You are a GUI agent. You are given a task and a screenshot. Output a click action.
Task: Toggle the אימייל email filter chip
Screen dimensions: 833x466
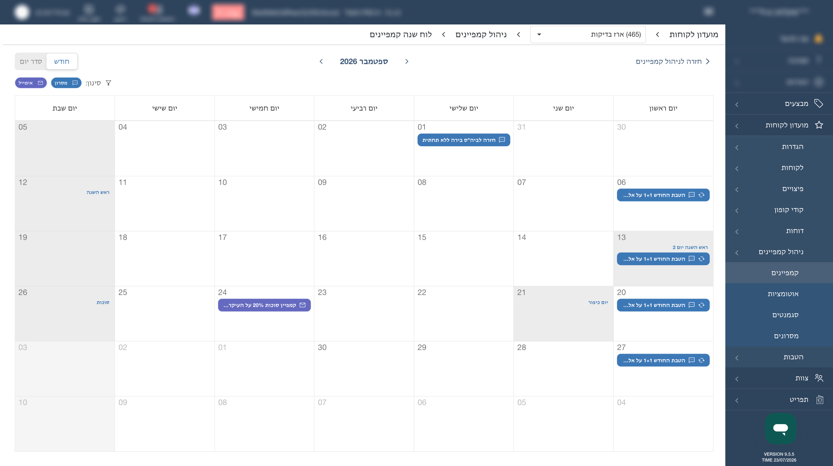[x=31, y=83]
